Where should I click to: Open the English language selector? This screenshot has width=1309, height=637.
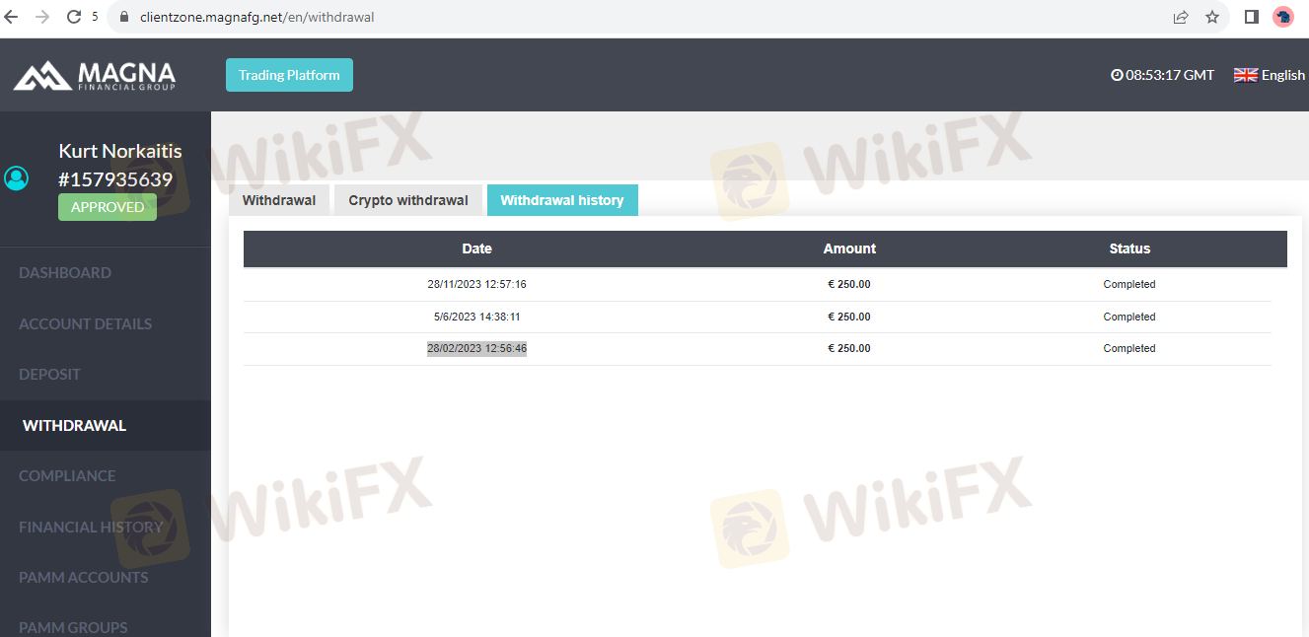(x=1270, y=75)
